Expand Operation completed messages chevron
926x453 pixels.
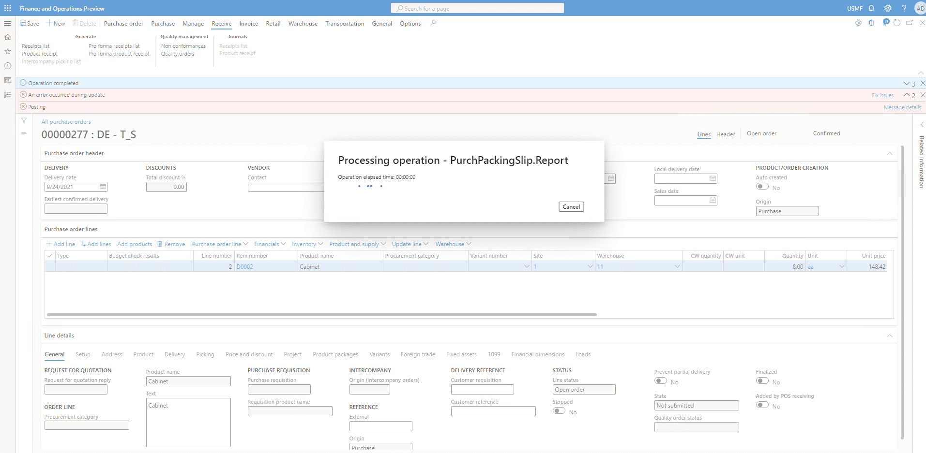[x=906, y=83]
